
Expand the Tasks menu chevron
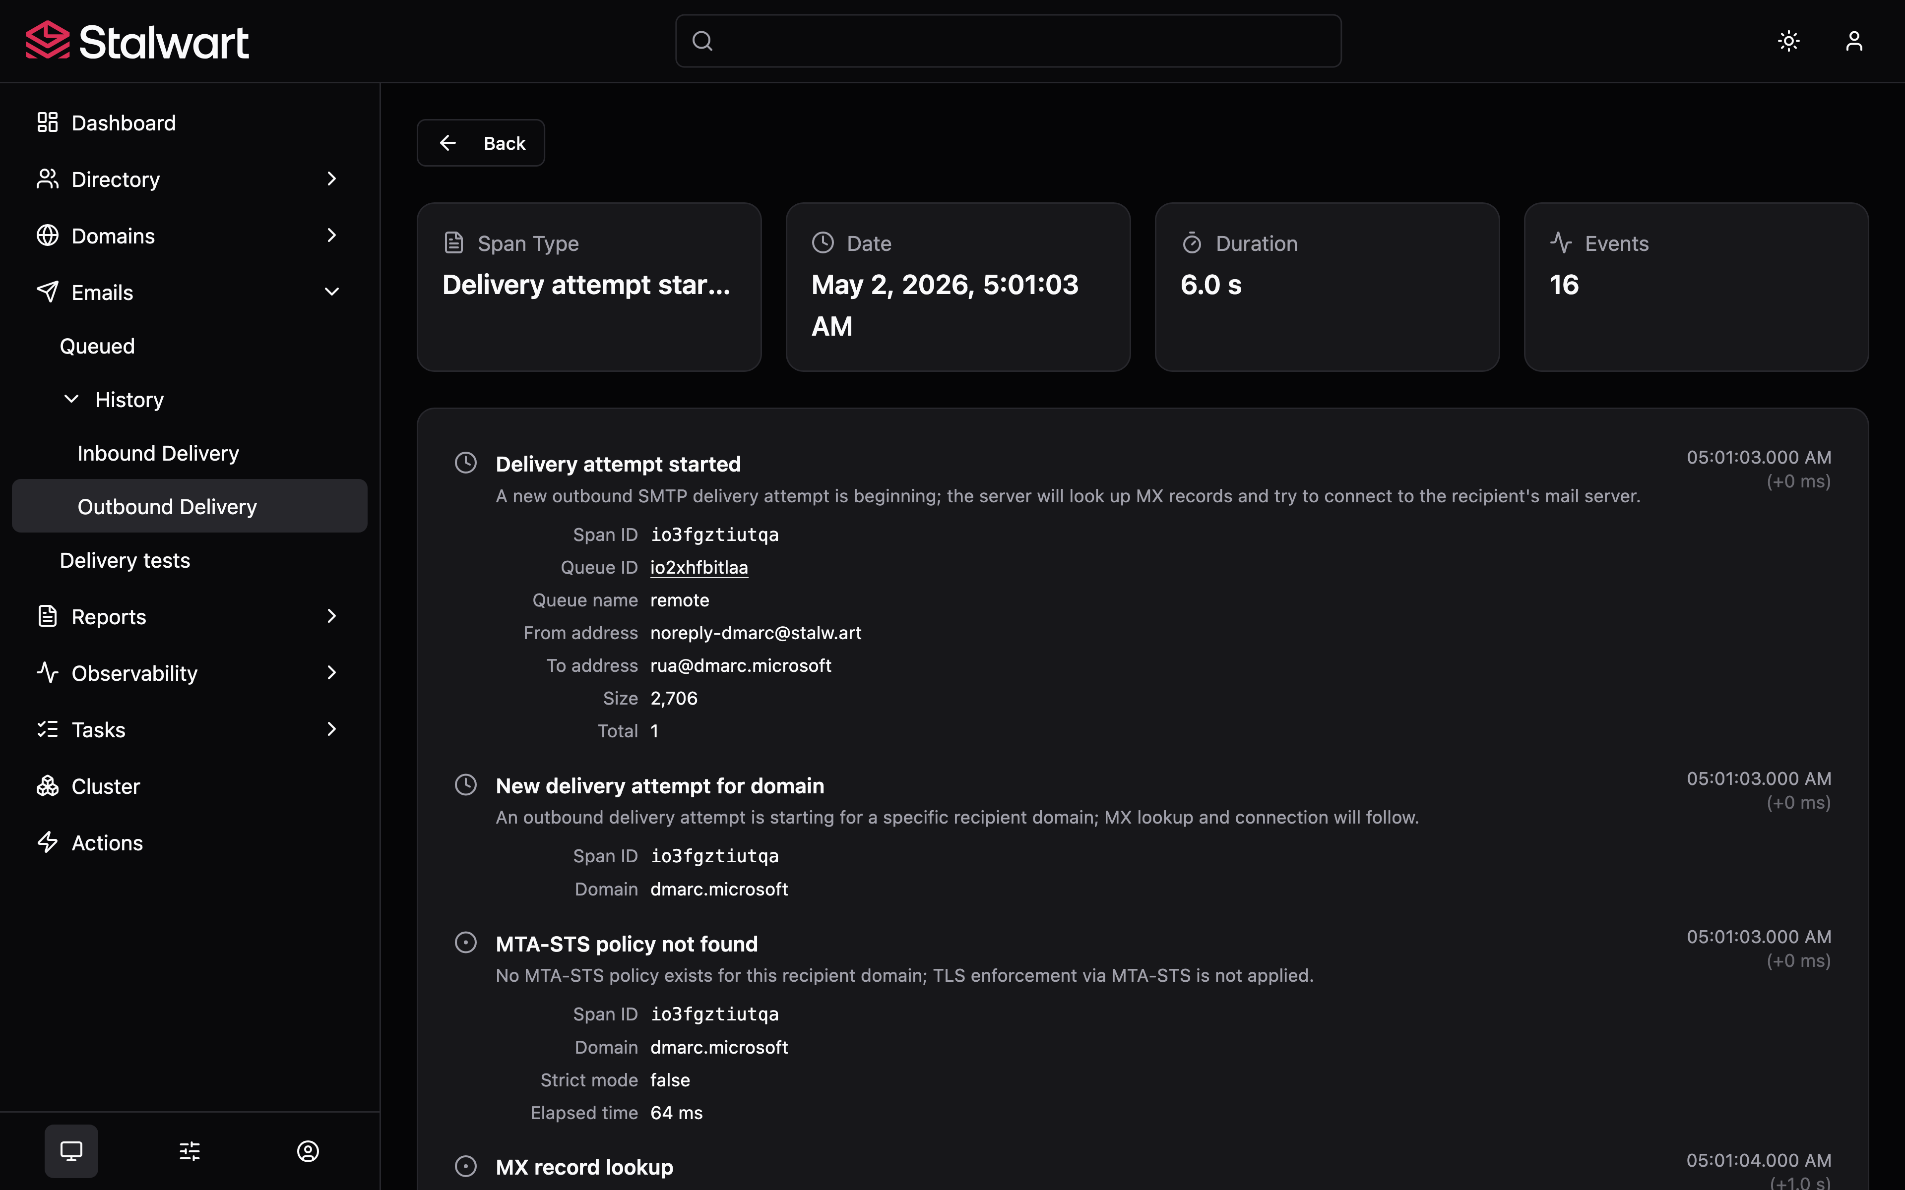[x=331, y=729]
